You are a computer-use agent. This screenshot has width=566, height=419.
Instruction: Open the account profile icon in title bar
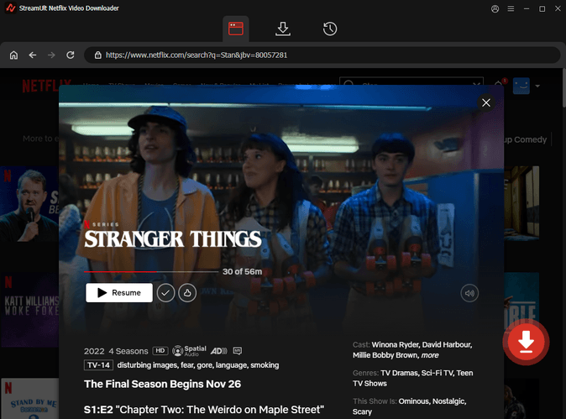495,8
